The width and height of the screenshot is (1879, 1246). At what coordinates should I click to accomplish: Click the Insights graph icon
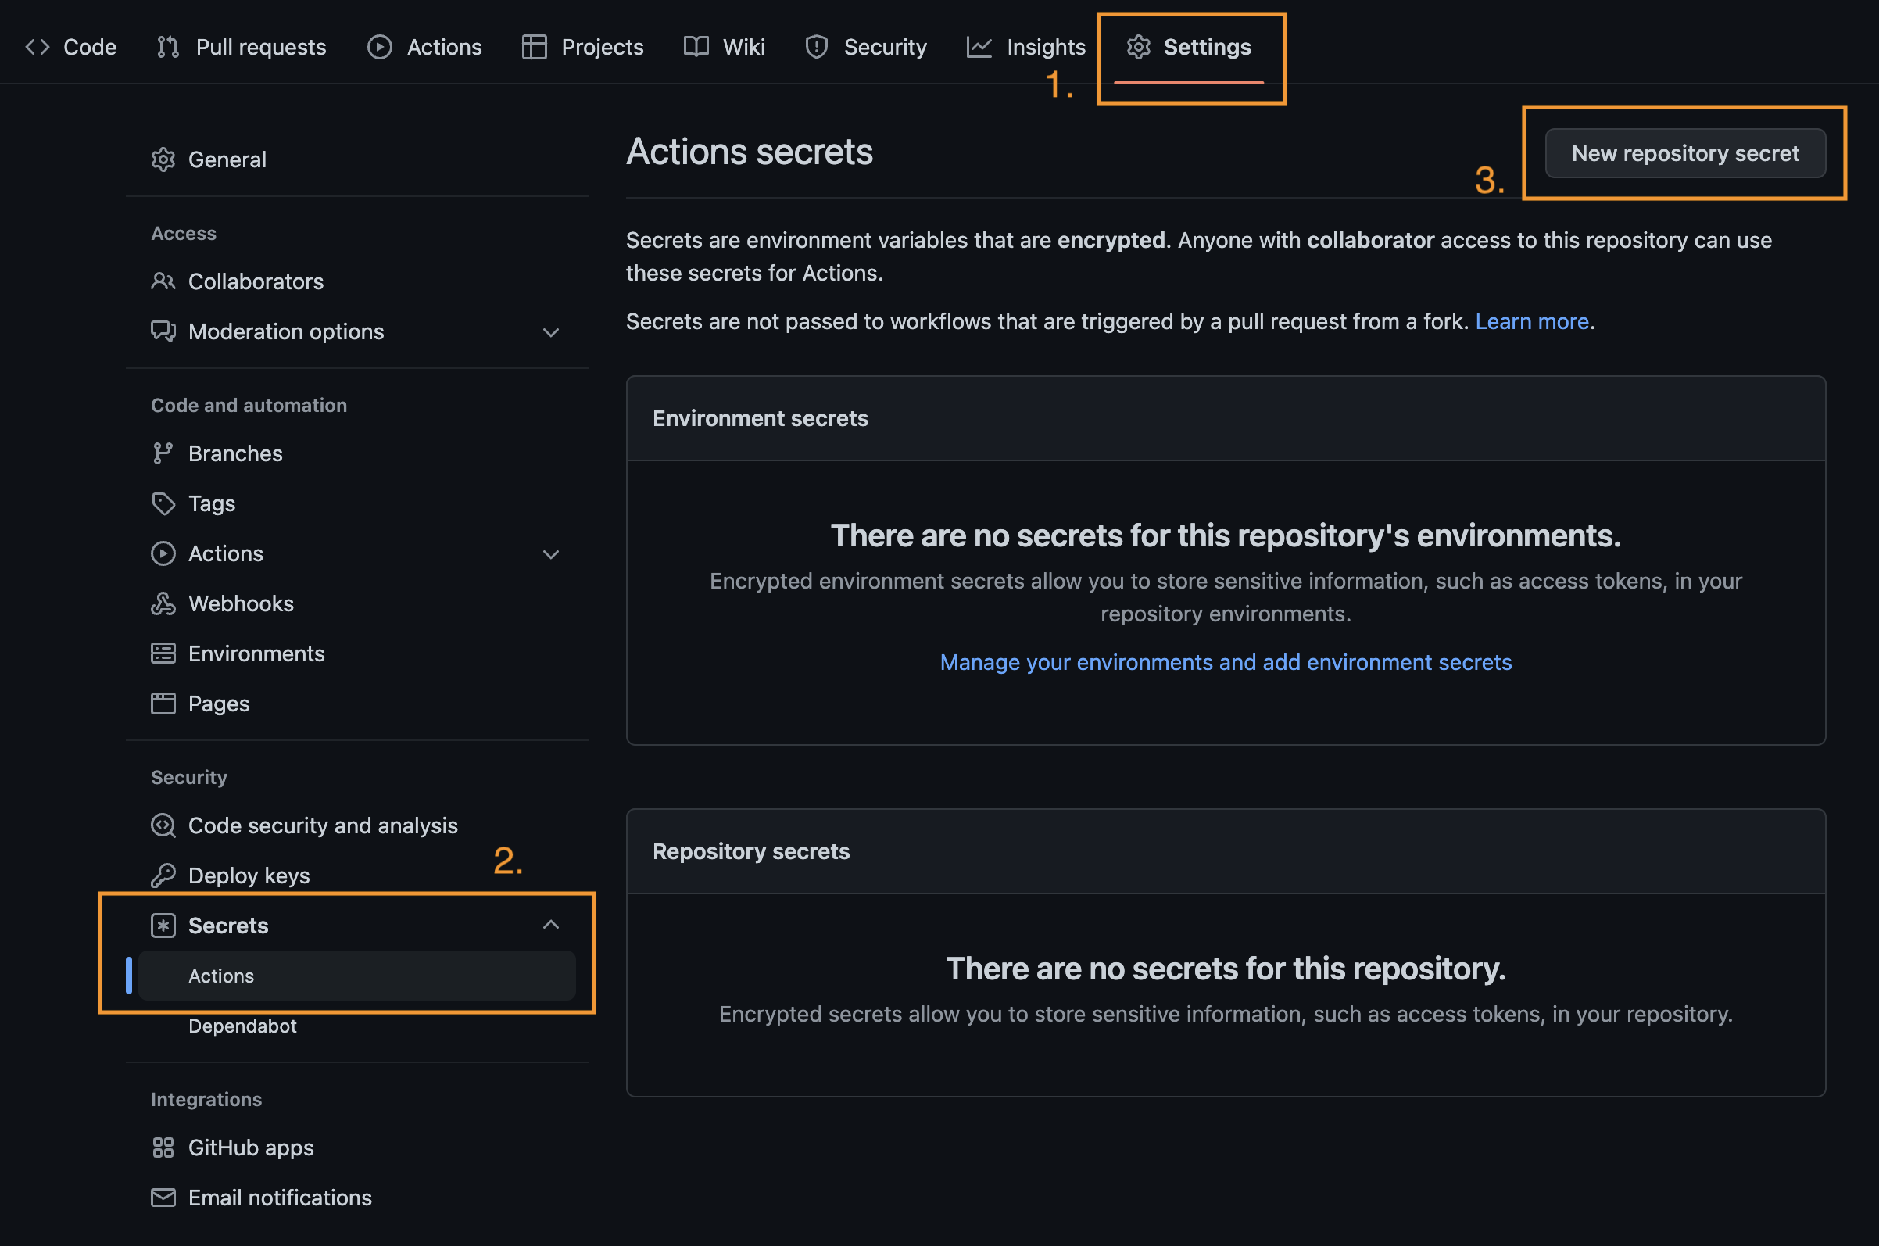[x=979, y=47]
